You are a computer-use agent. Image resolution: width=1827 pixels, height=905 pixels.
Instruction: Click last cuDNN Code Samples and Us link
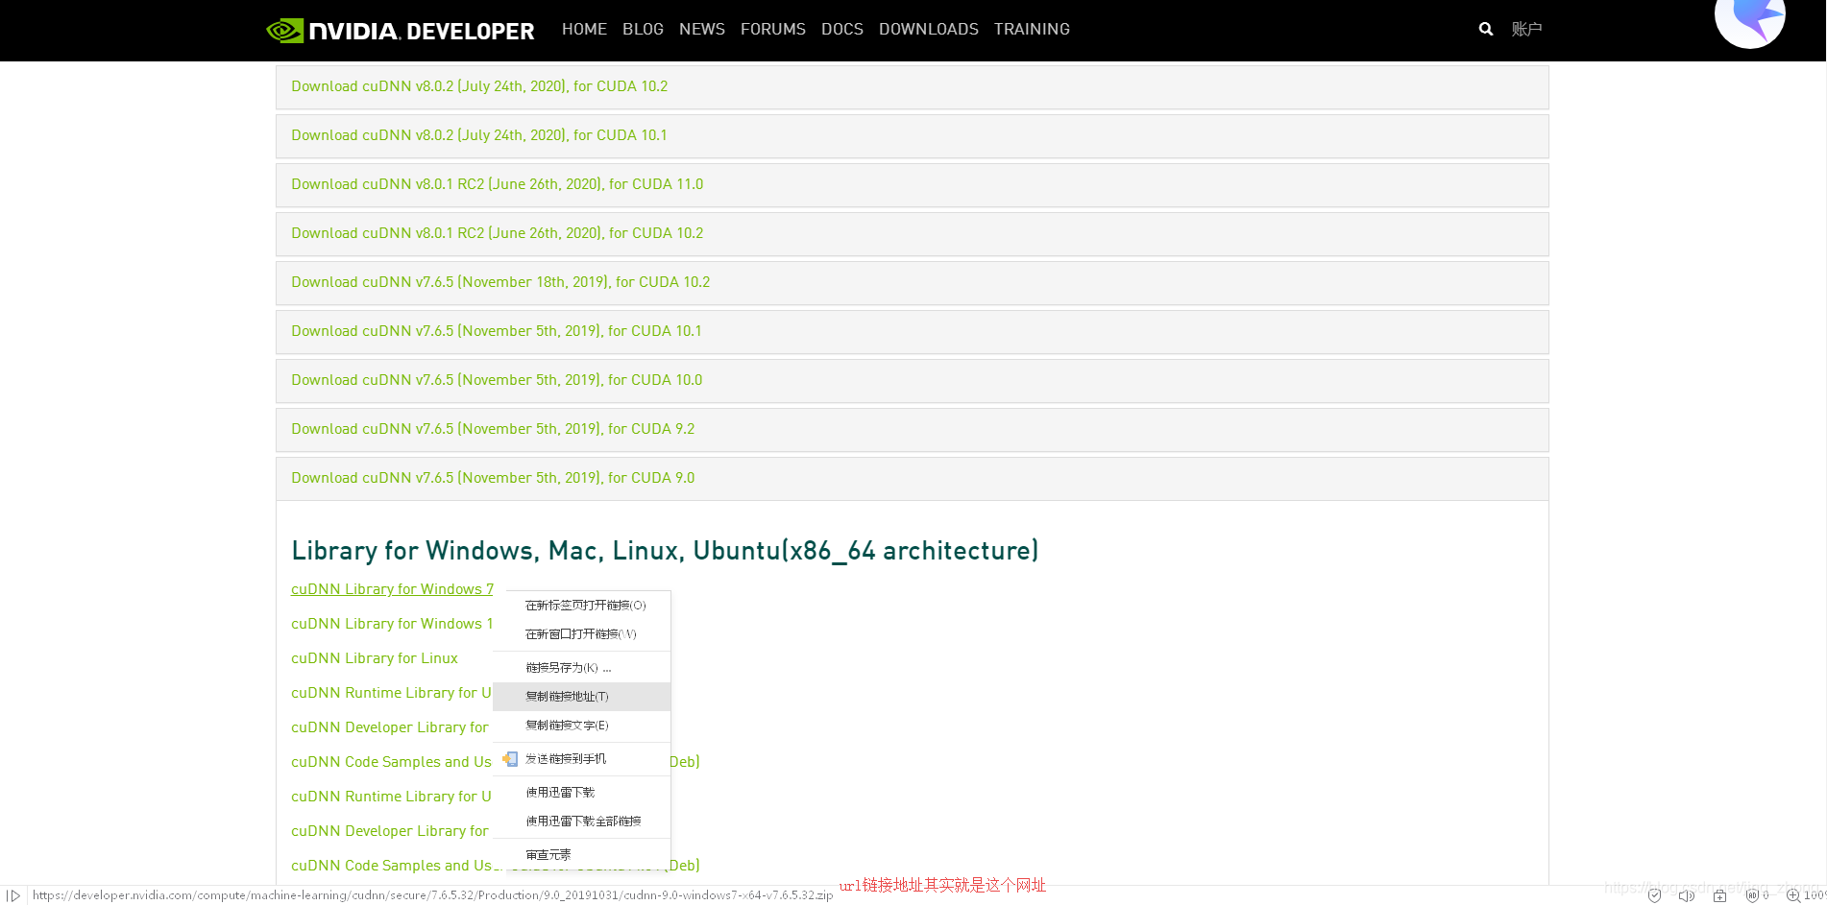(x=391, y=866)
